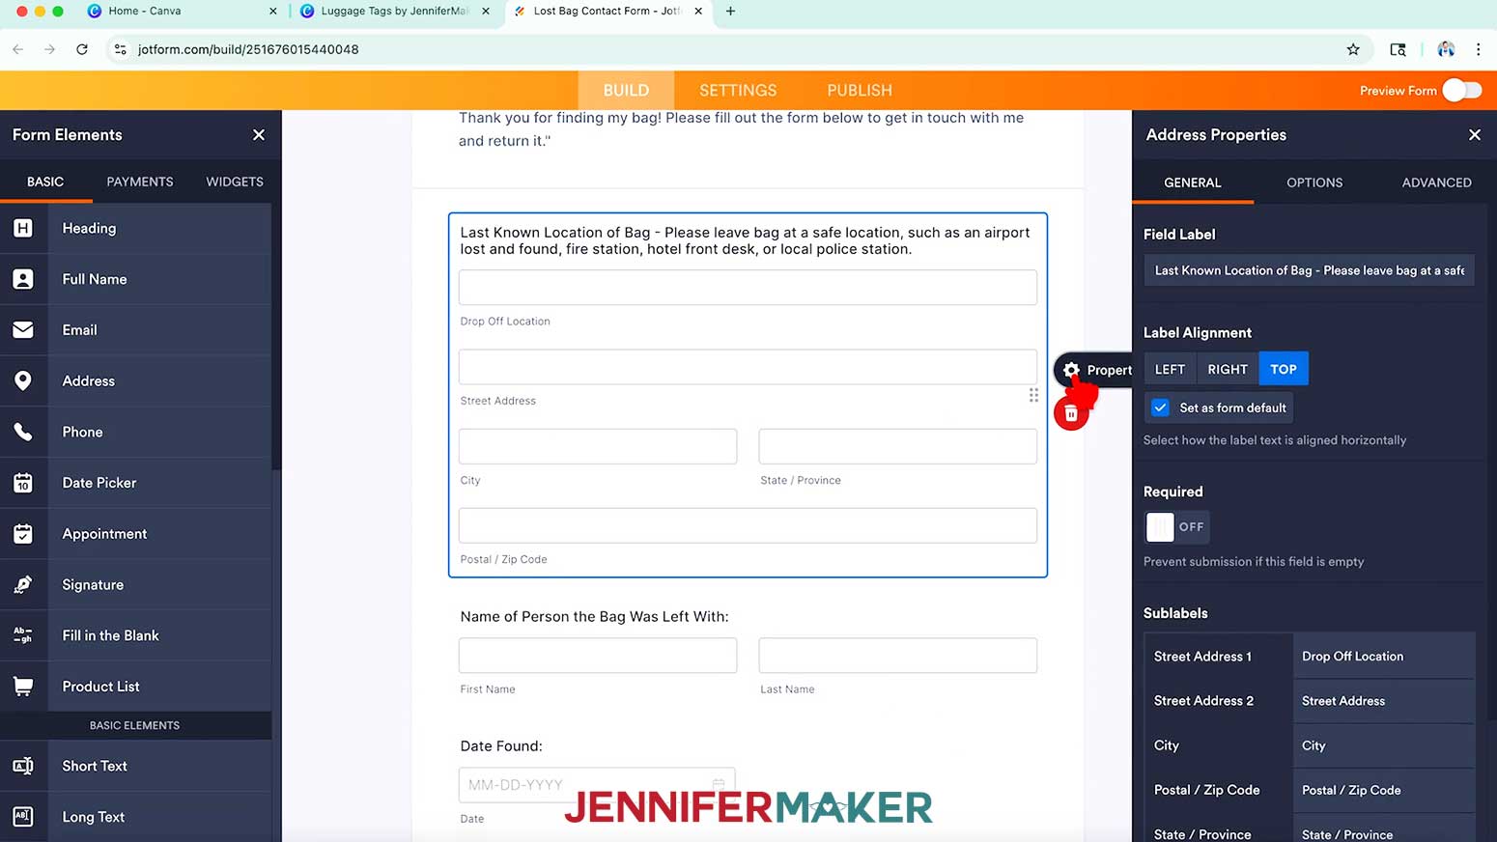Open a new browser tab
The width and height of the screenshot is (1497, 842).
tap(730, 11)
